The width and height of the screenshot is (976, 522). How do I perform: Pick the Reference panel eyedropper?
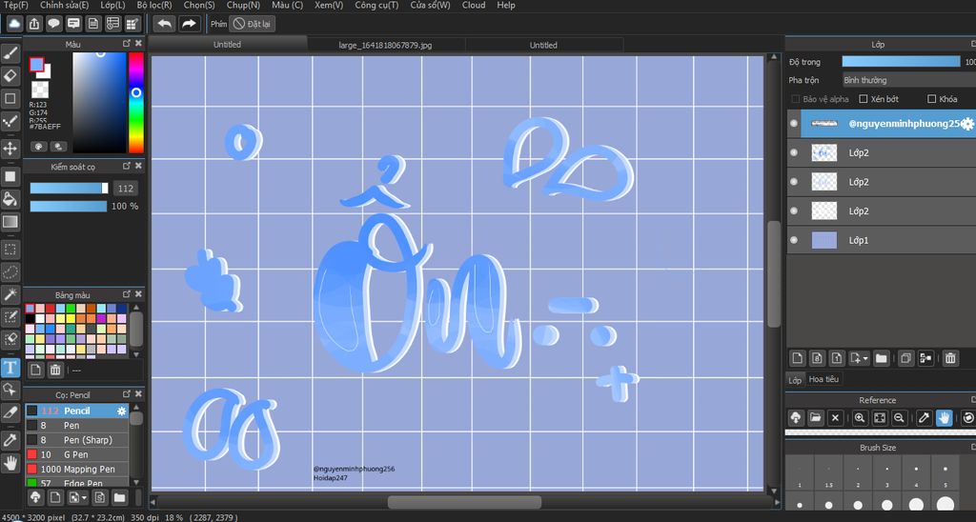[x=925, y=418]
